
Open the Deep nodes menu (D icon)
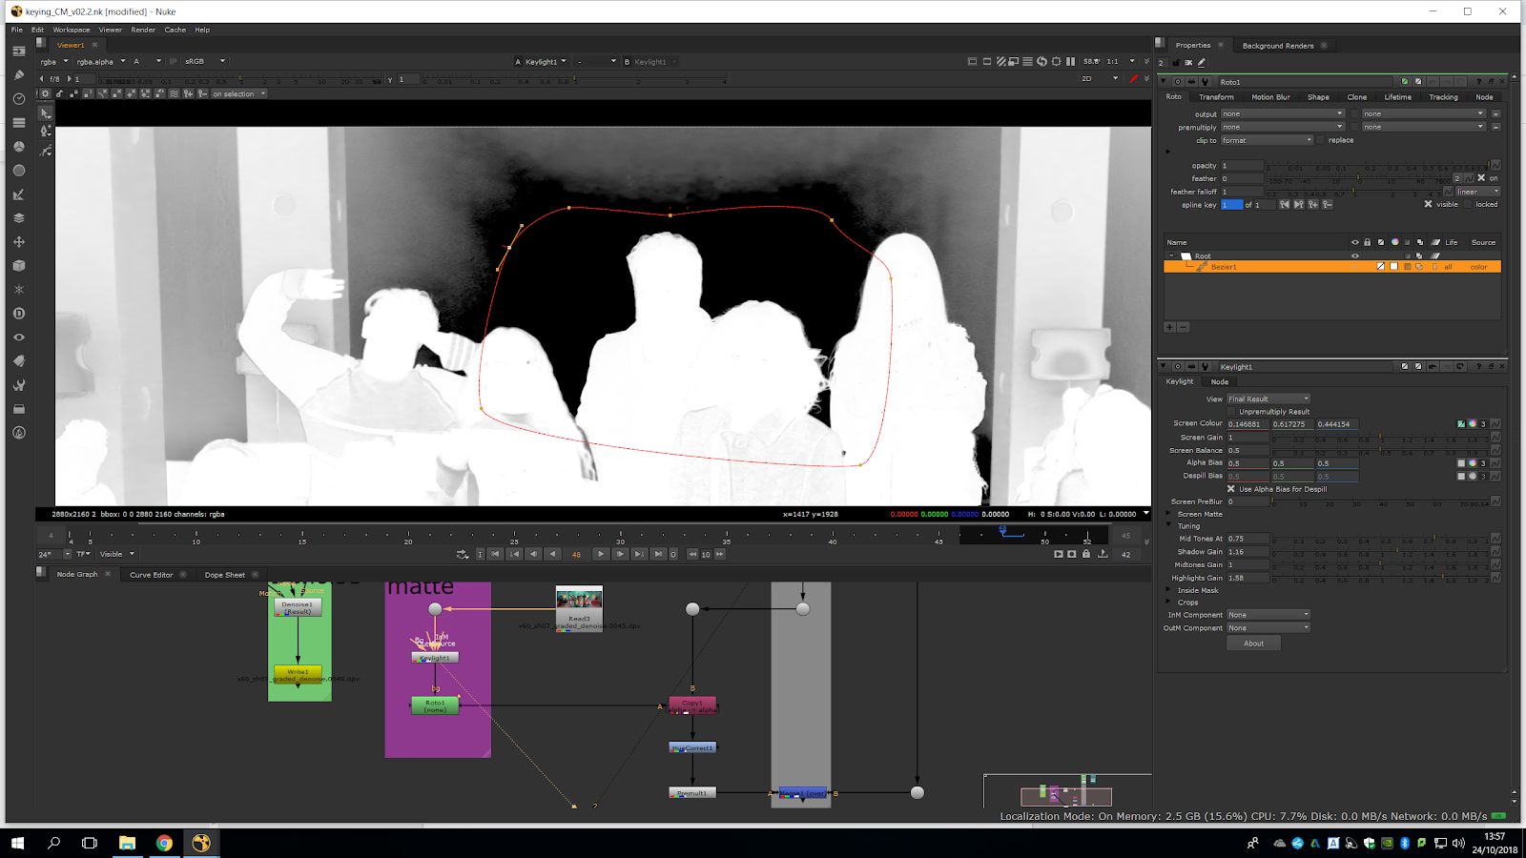click(x=19, y=314)
